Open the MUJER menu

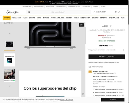(x=25, y=18)
